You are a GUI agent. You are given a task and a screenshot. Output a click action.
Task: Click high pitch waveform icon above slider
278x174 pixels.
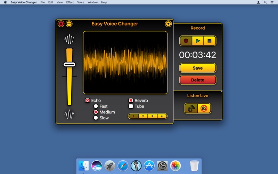[x=69, y=39]
